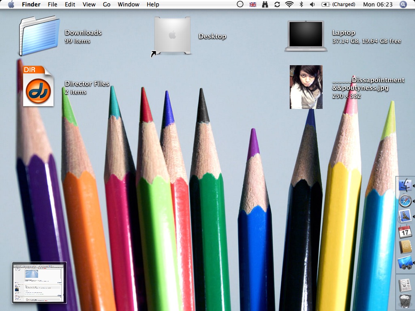The image size is (415, 311).
Task: Click the Downloads label text
Action: (83, 32)
